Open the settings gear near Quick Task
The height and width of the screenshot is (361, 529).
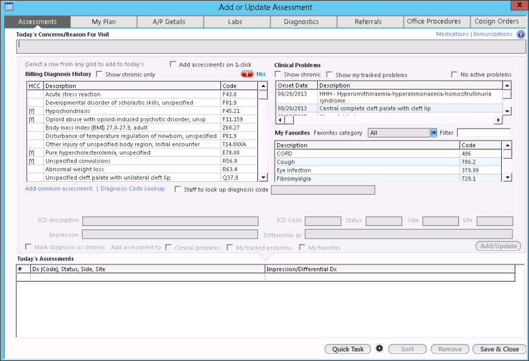point(379,349)
